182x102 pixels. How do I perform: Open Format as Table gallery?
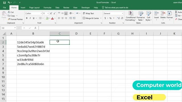[x=141, y=16]
